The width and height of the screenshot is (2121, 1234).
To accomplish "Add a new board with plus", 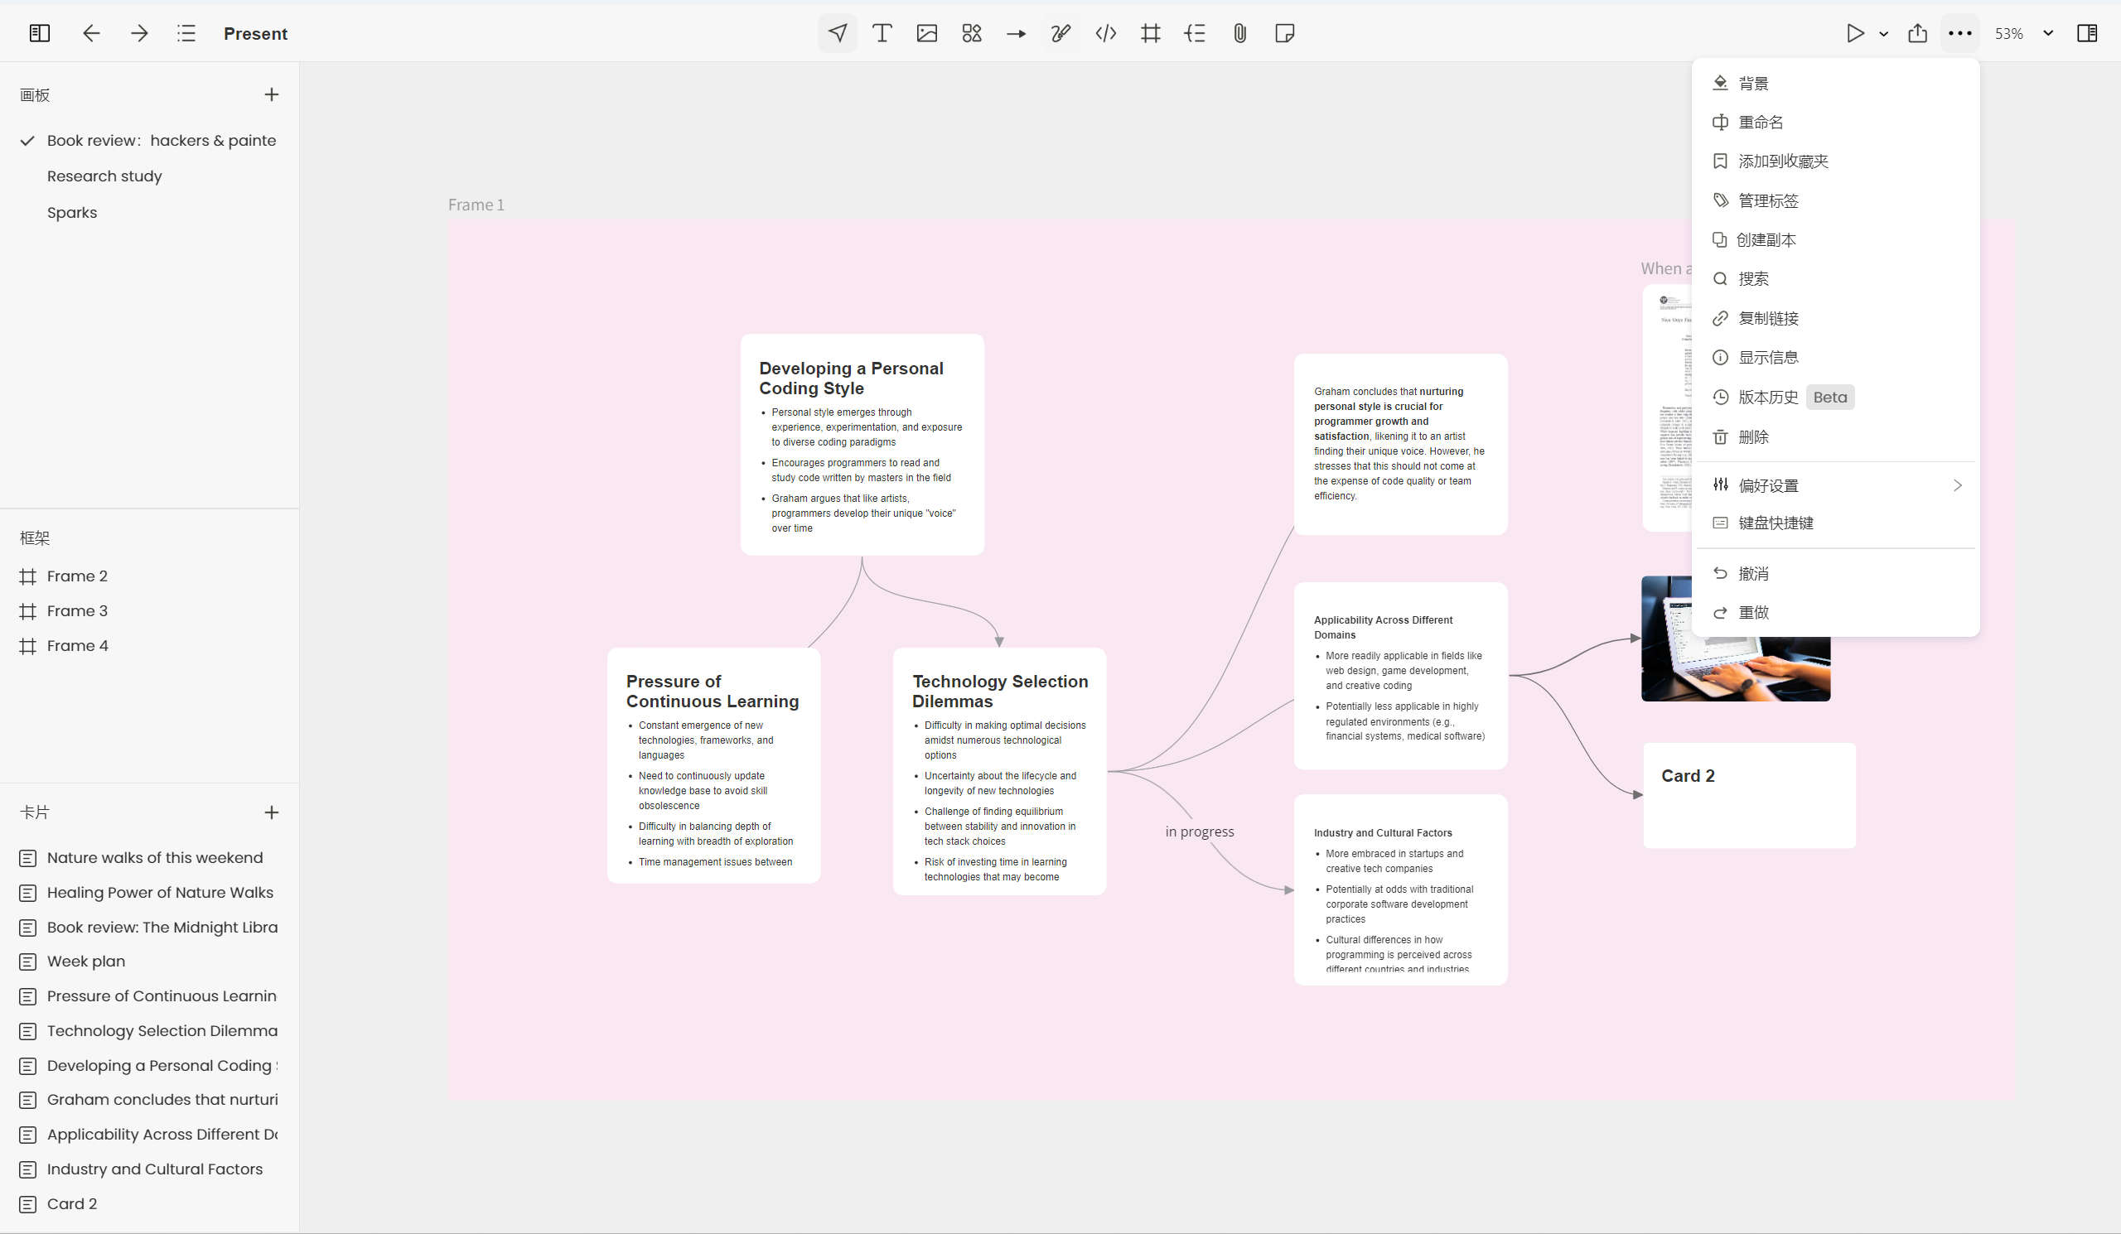I will pos(271,94).
